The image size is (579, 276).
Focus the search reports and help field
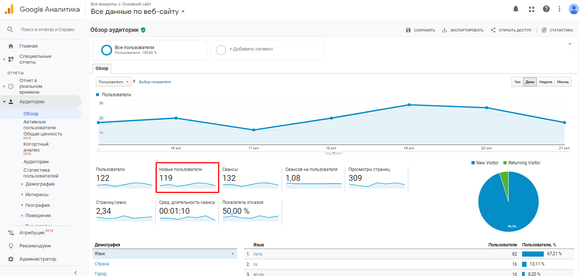tap(48, 29)
